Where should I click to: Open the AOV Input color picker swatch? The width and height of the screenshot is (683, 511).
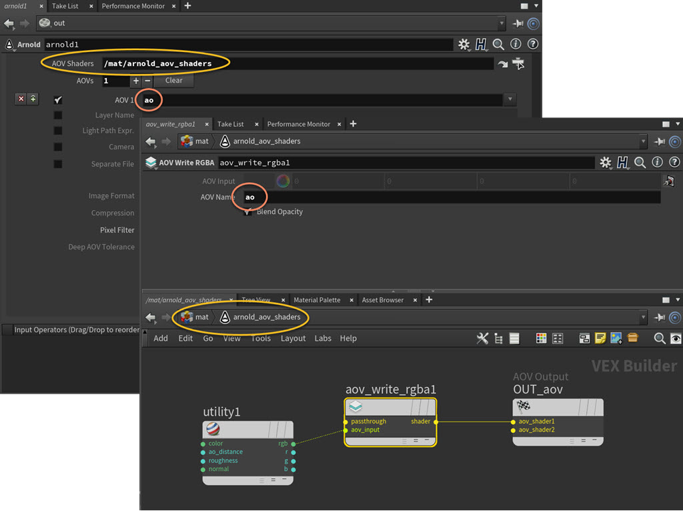pyautogui.click(x=283, y=181)
